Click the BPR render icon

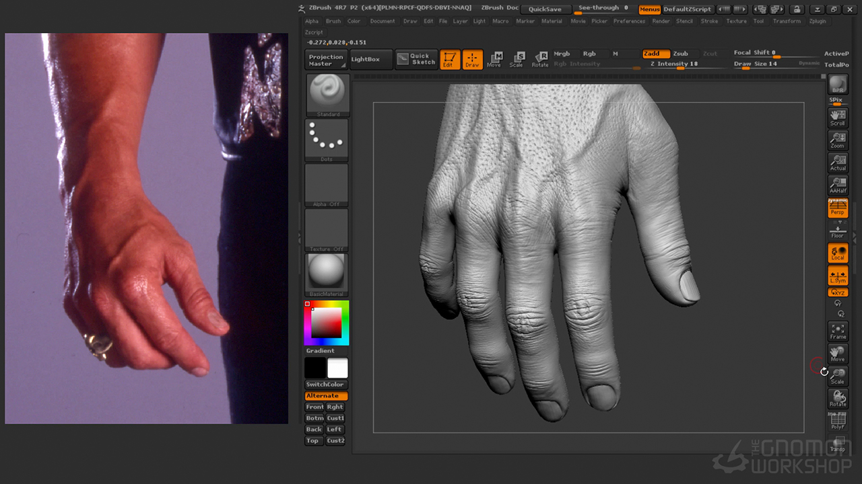coord(838,85)
